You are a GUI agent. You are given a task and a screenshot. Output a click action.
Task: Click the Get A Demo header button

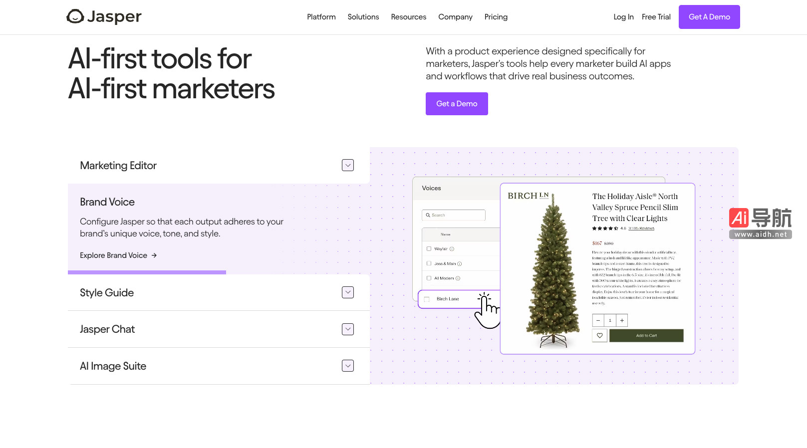(x=709, y=17)
